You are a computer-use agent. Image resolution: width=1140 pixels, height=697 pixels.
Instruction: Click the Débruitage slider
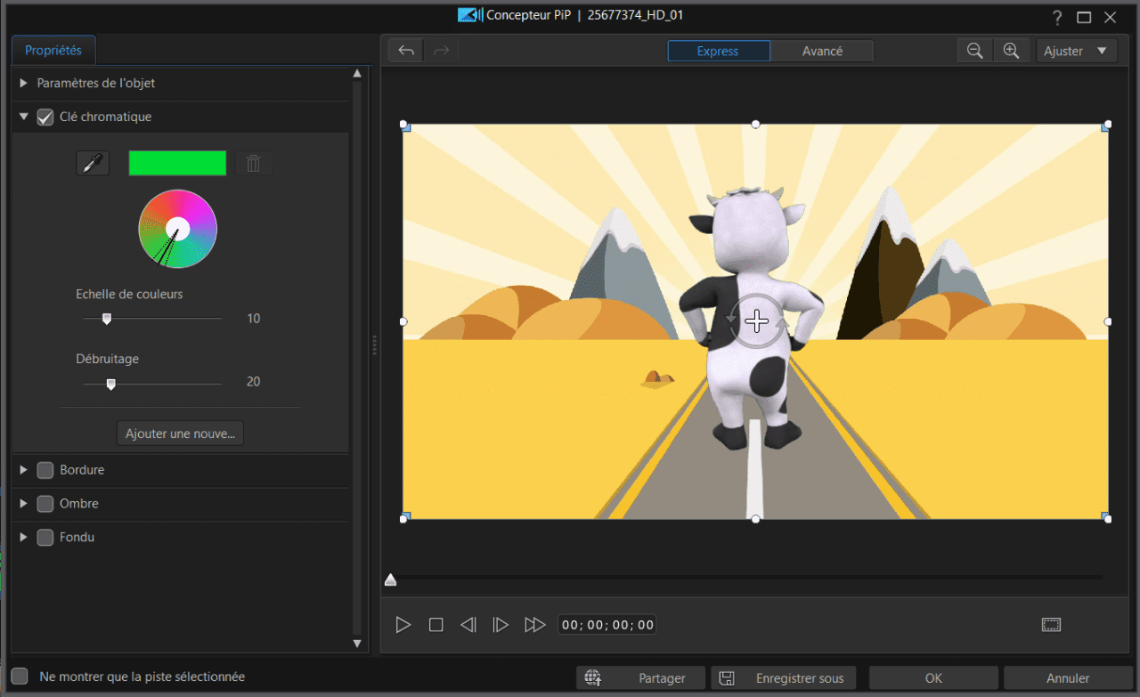[152, 384]
